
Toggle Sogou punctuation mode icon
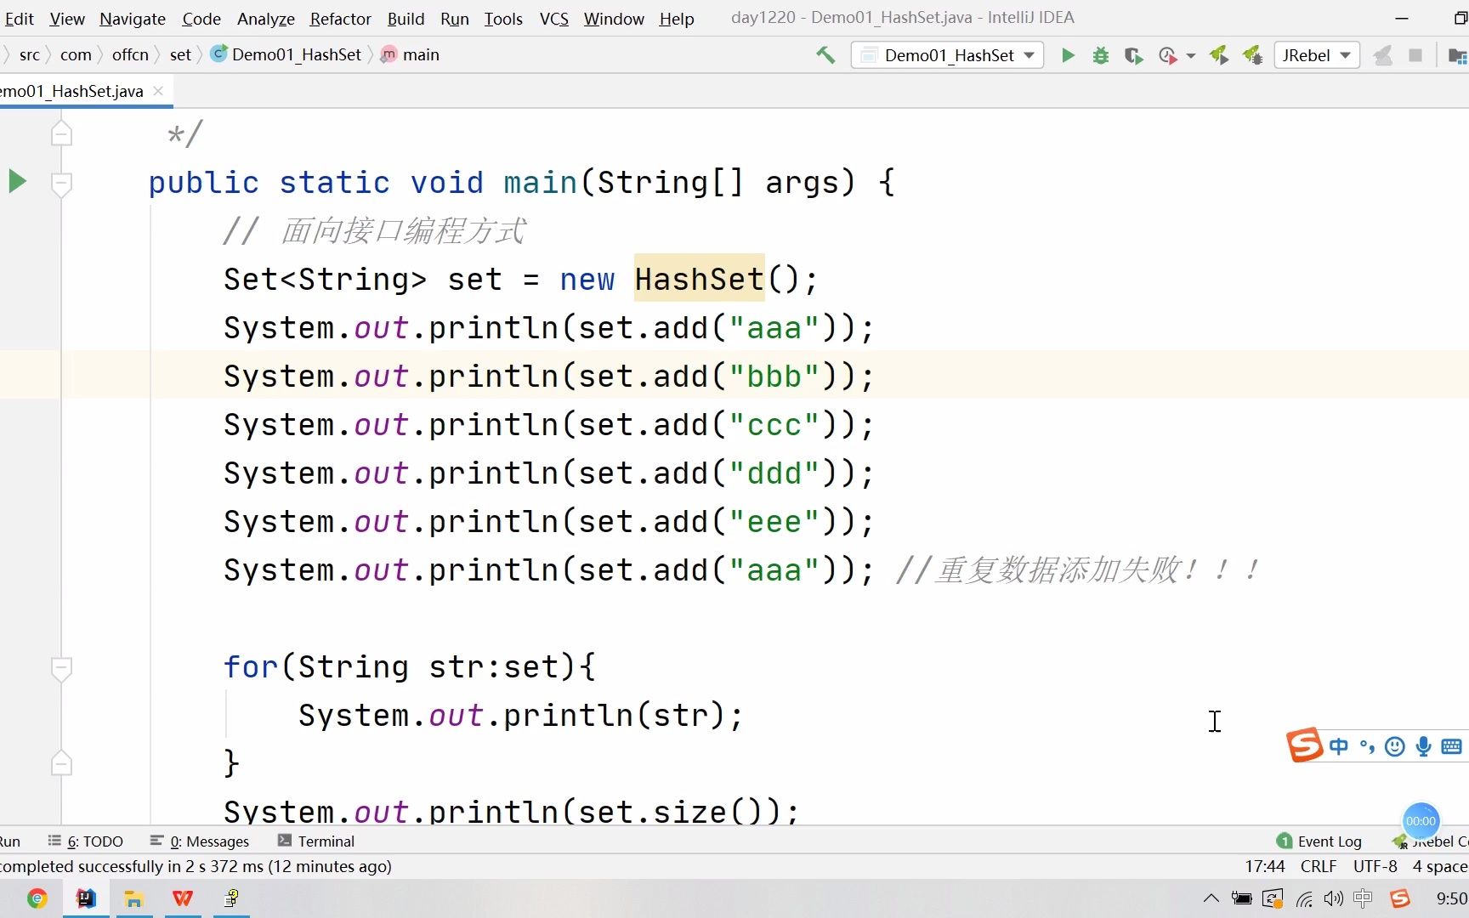pyautogui.click(x=1367, y=747)
